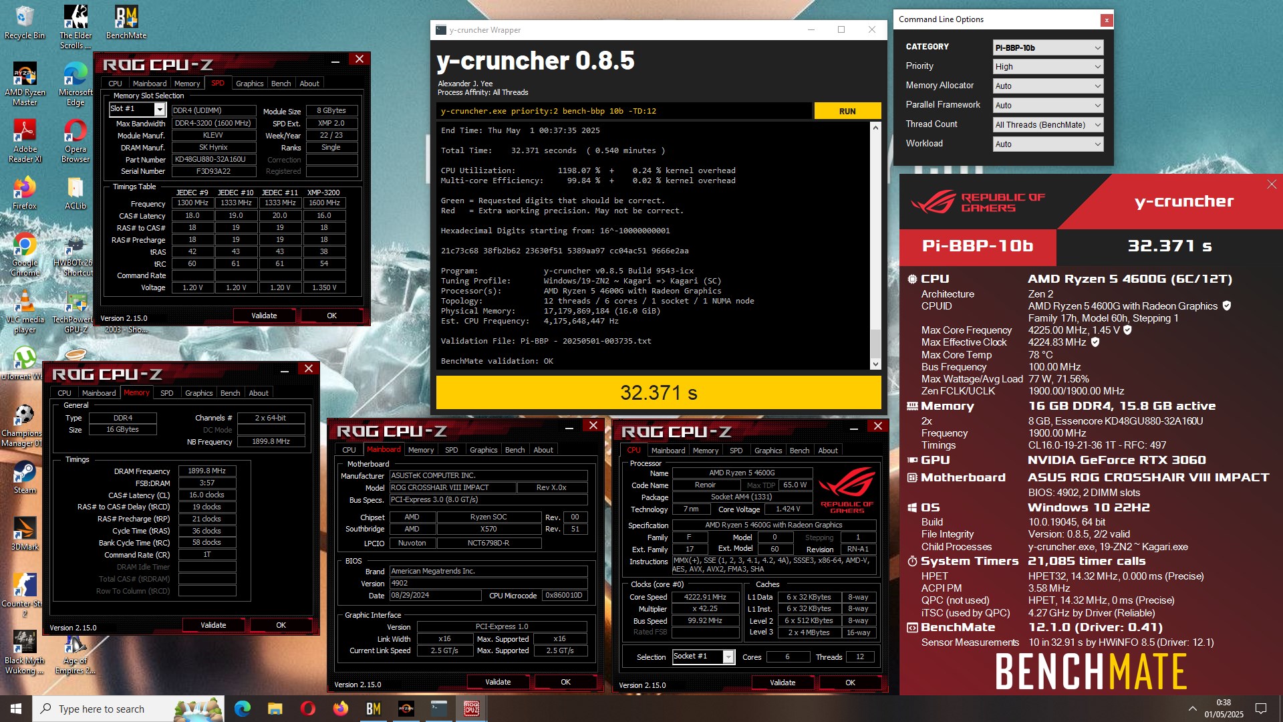Open 3DMark desktop shortcut

pyautogui.click(x=25, y=533)
